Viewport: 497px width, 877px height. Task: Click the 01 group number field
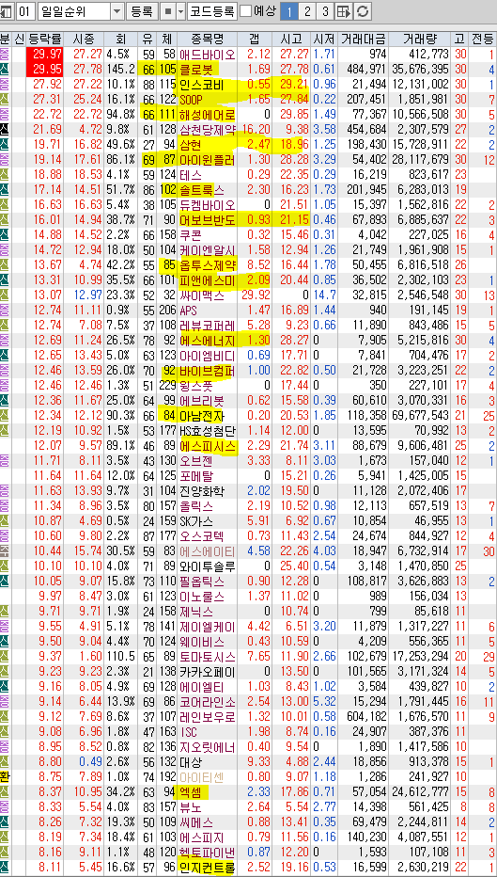click(26, 10)
